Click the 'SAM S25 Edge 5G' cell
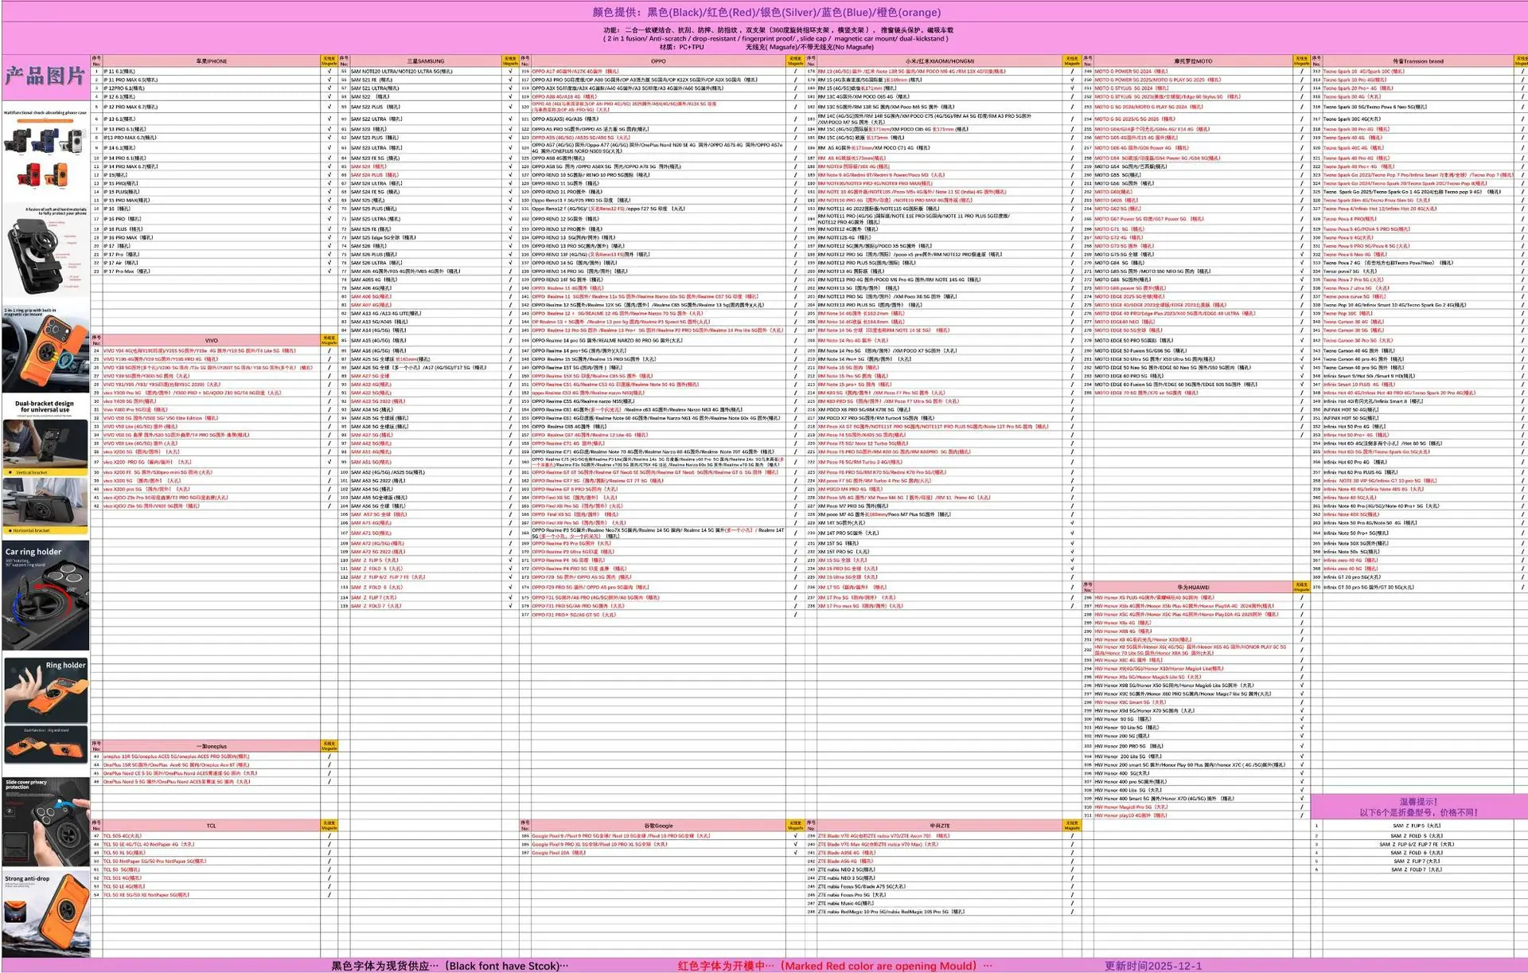Image resolution: width=1528 pixels, height=973 pixels. click(426, 237)
